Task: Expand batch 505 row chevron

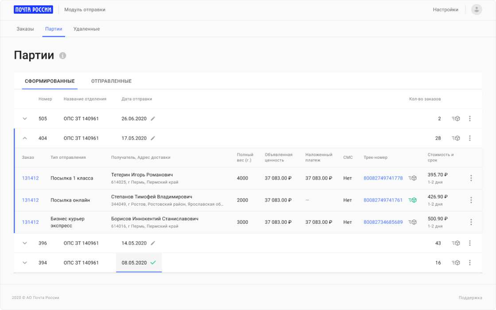Action: (x=25, y=119)
